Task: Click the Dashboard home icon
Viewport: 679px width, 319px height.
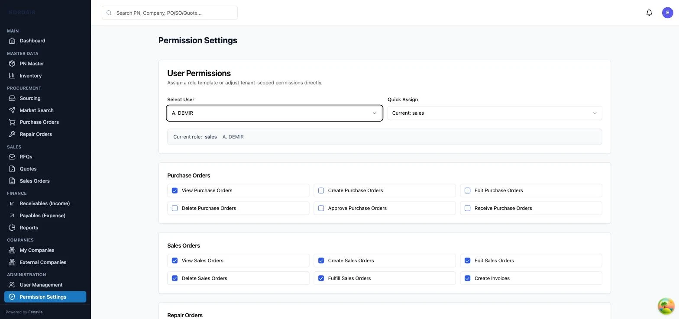Action: [12, 41]
